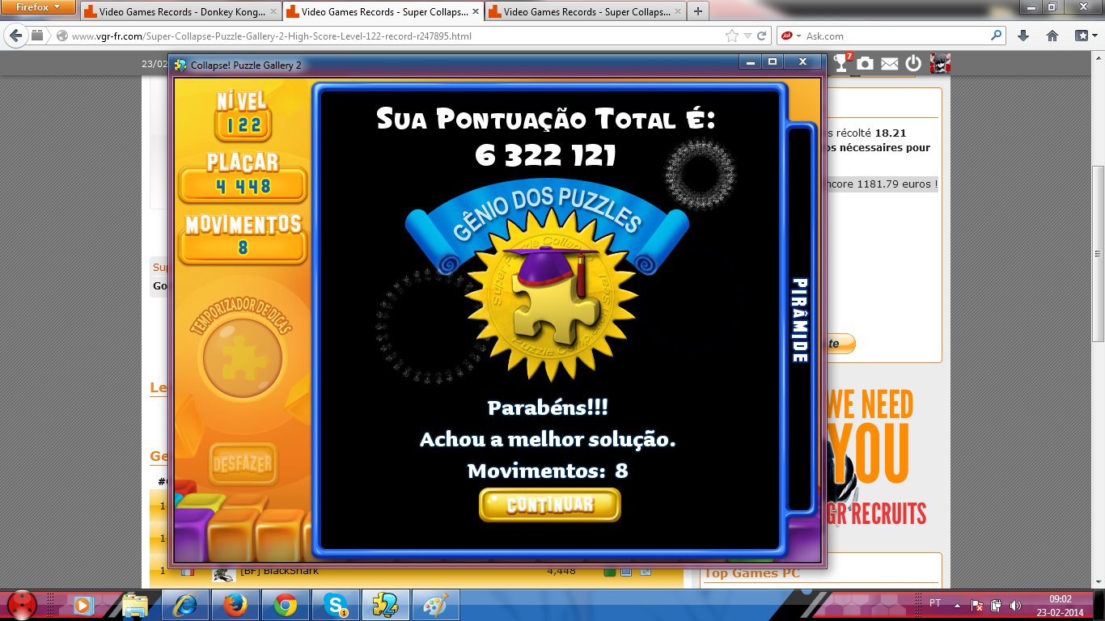
Task: Bookmark this page with the star icon
Action: pyautogui.click(x=732, y=36)
